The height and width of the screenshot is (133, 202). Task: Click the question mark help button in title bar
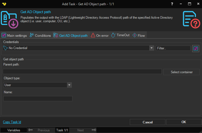click(172, 4)
